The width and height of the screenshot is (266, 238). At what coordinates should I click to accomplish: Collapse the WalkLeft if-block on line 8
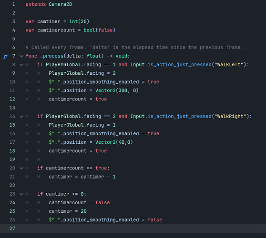(21, 65)
